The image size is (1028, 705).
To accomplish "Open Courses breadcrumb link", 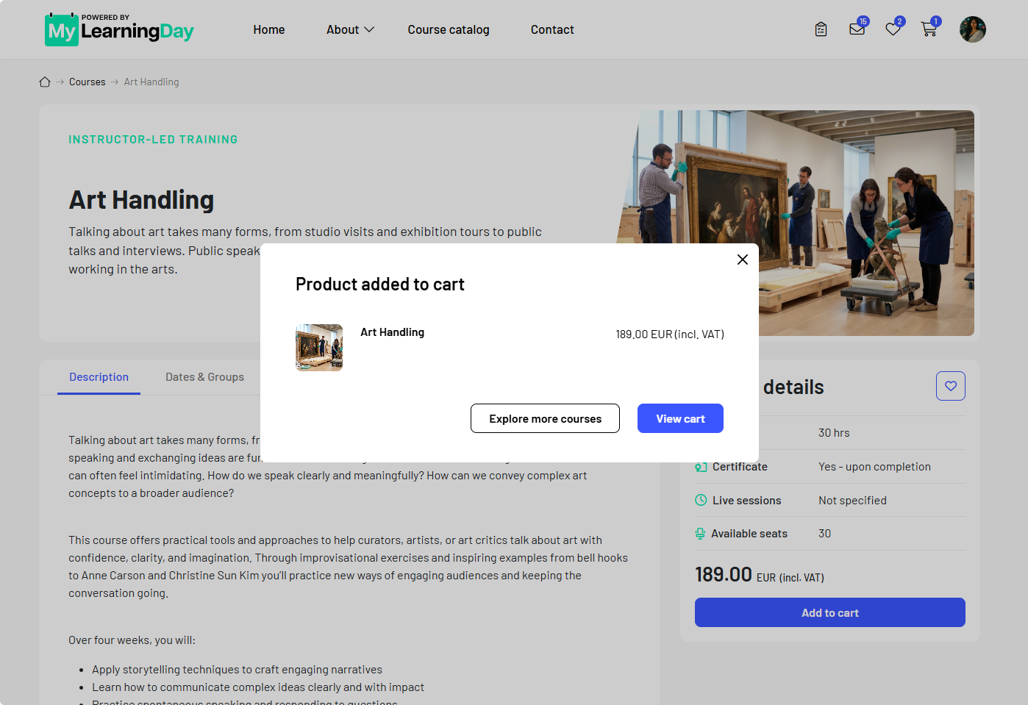I will (88, 82).
